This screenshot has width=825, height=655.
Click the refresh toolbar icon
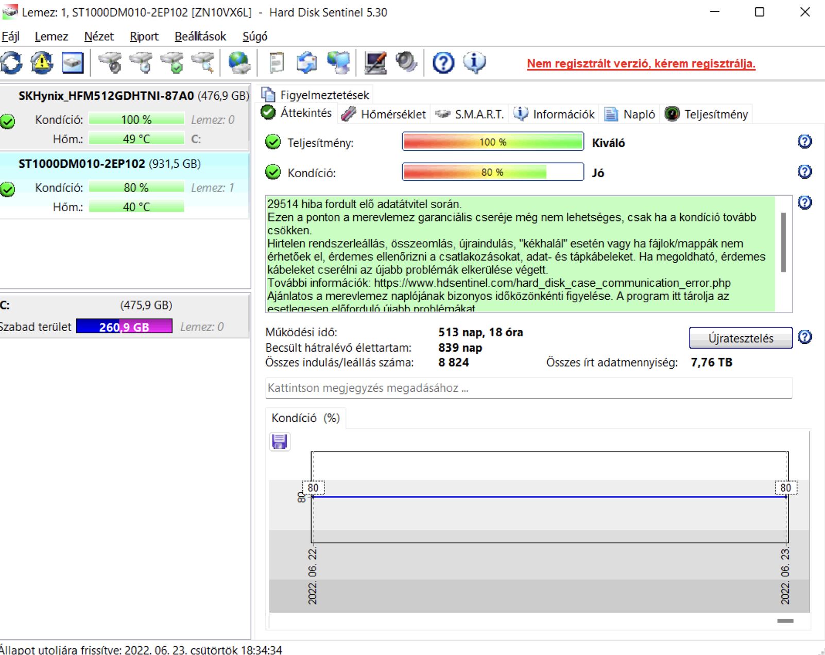click(11, 63)
